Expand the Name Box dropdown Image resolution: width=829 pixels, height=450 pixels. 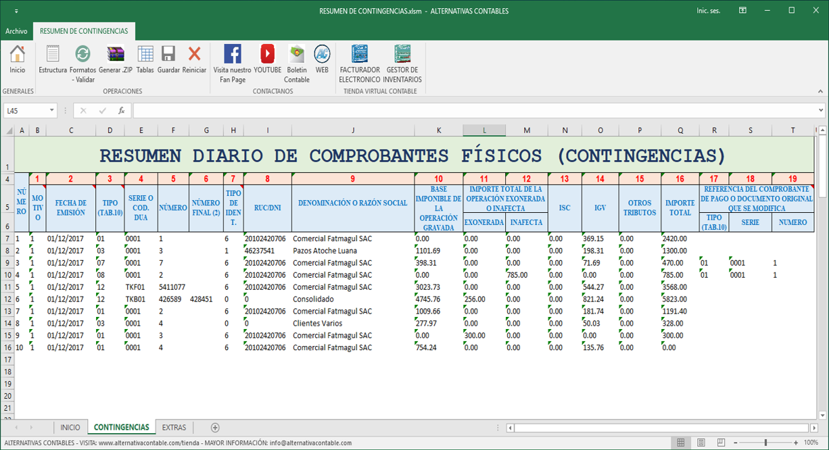click(52, 111)
